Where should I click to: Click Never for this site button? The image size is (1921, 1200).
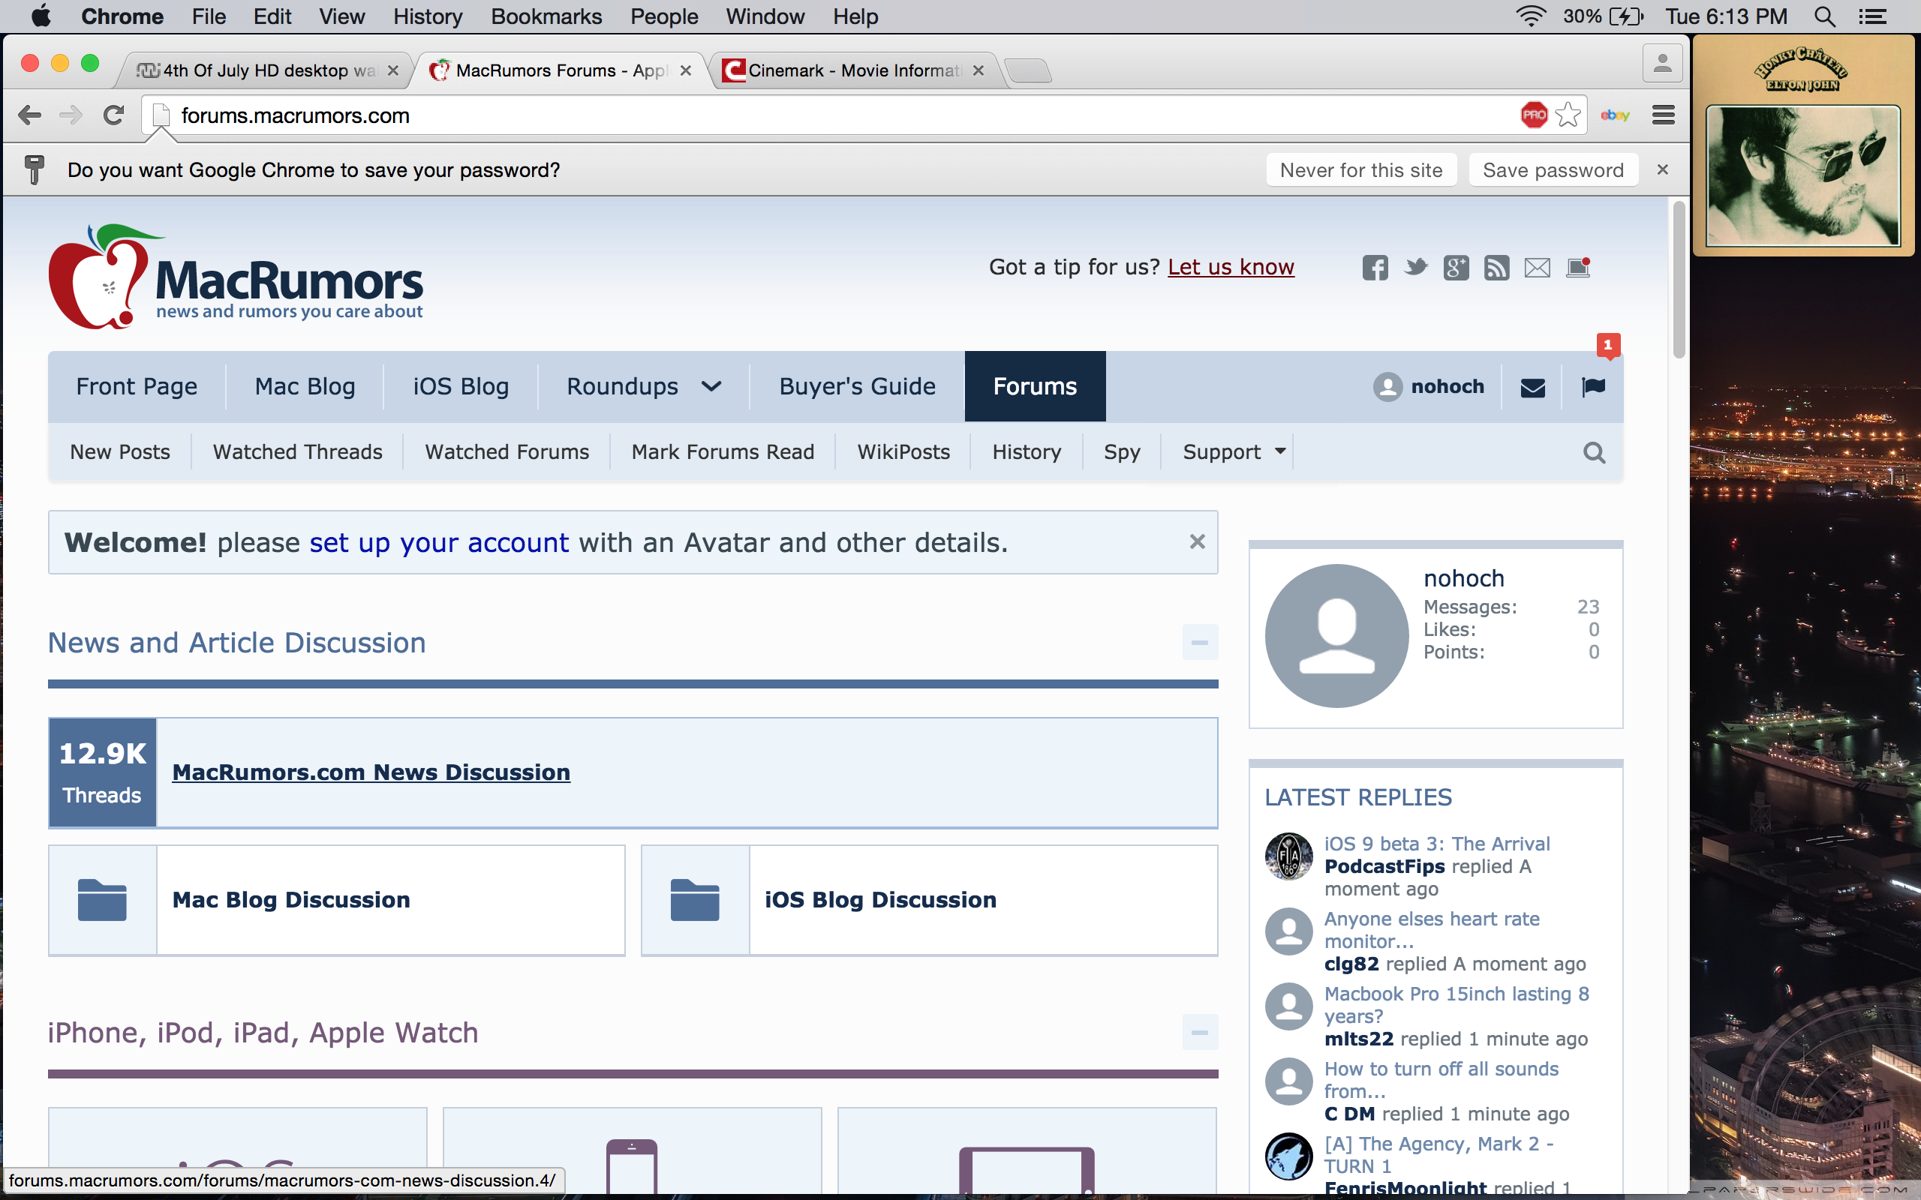pyautogui.click(x=1361, y=169)
